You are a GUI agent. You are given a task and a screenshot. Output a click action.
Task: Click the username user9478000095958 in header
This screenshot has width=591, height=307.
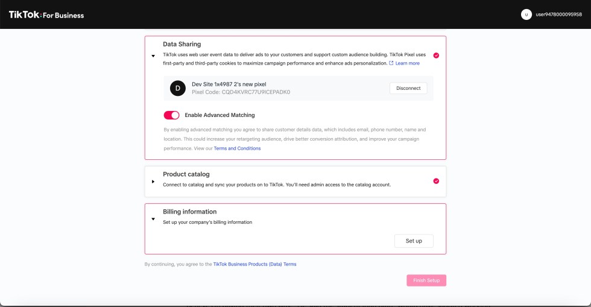click(558, 14)
